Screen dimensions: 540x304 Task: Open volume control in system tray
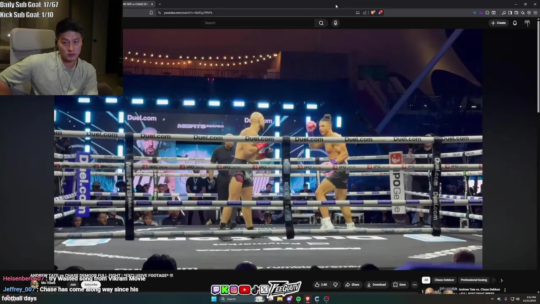518,299
